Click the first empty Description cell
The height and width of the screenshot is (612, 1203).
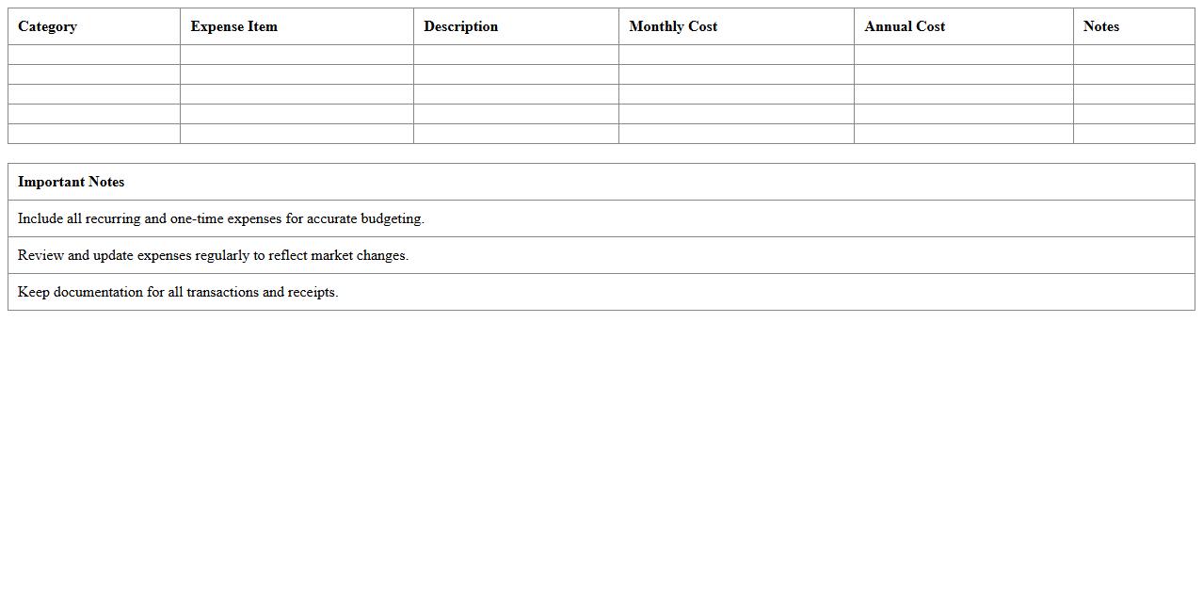click(x=515, y=55)
